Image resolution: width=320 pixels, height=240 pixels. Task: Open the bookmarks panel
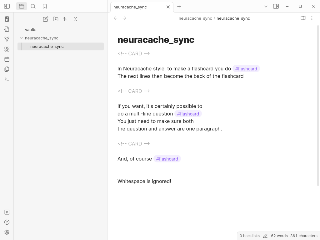(45, 6)
